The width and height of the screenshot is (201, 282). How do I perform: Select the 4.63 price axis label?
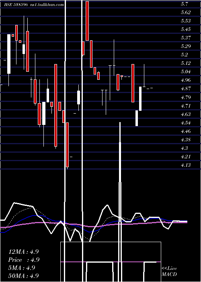(x=186, y=114)
